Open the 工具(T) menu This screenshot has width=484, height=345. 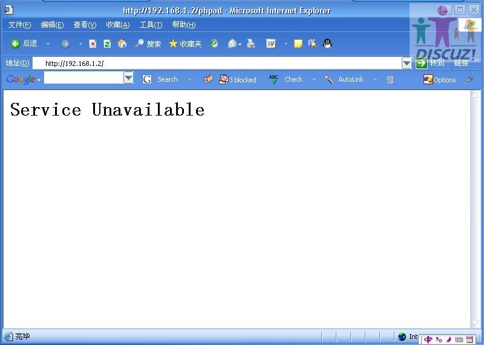151,25
